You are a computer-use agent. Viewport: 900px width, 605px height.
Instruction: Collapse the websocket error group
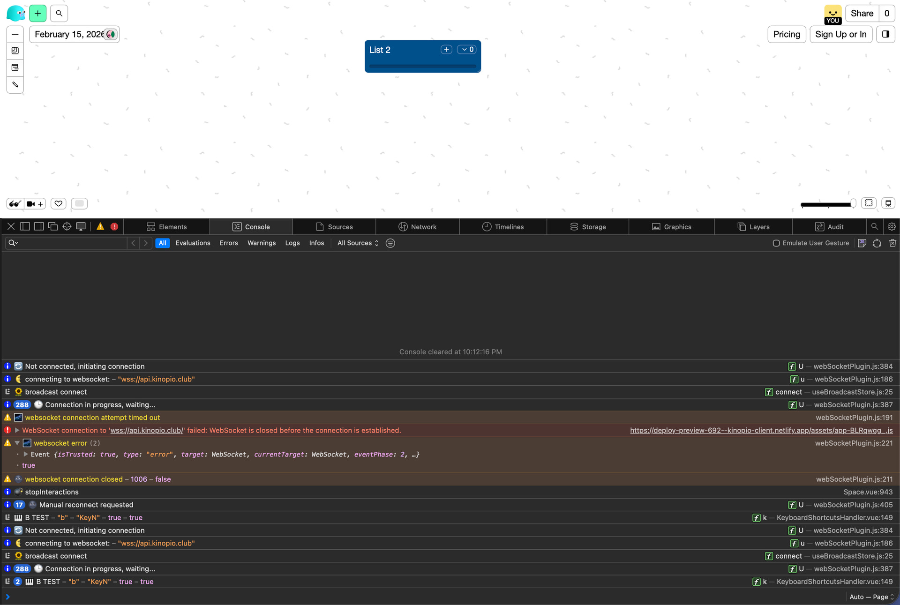click(17, 443)
